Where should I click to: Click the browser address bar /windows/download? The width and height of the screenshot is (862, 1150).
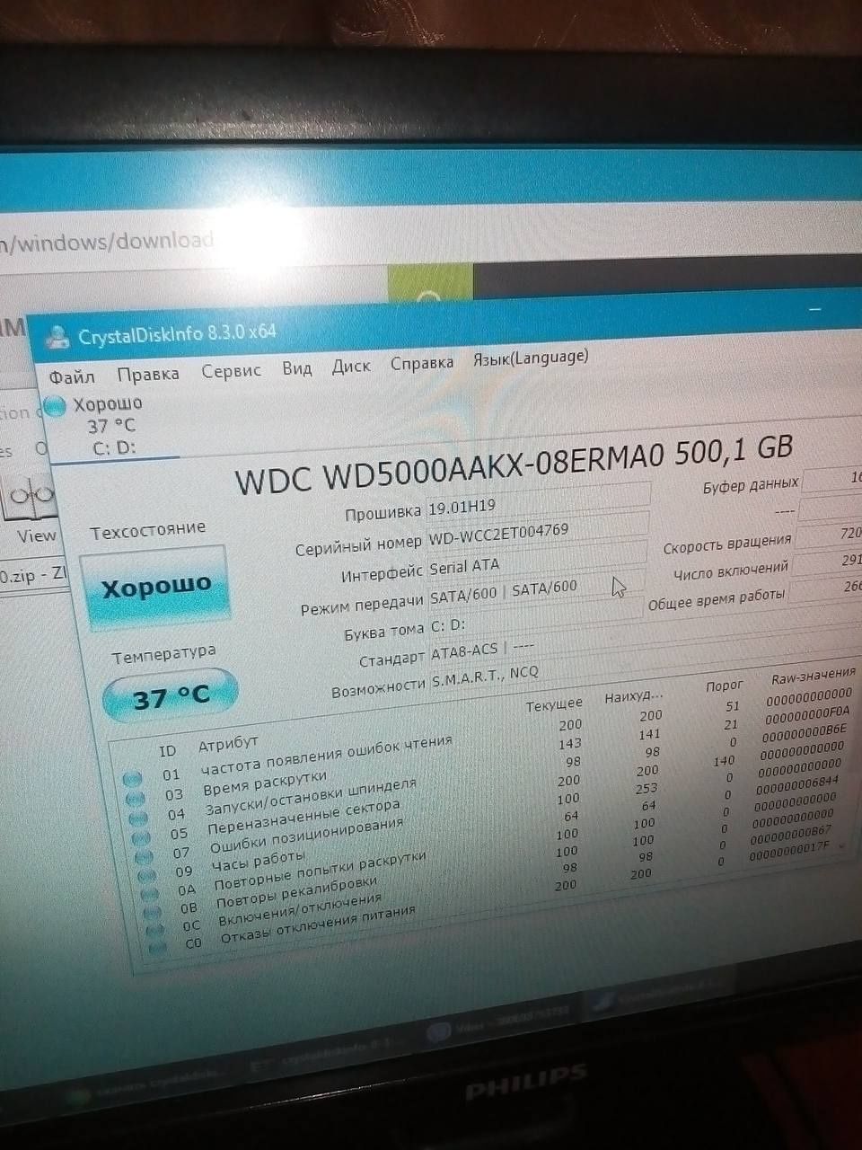pyautogui.click(x=108, y=242)
